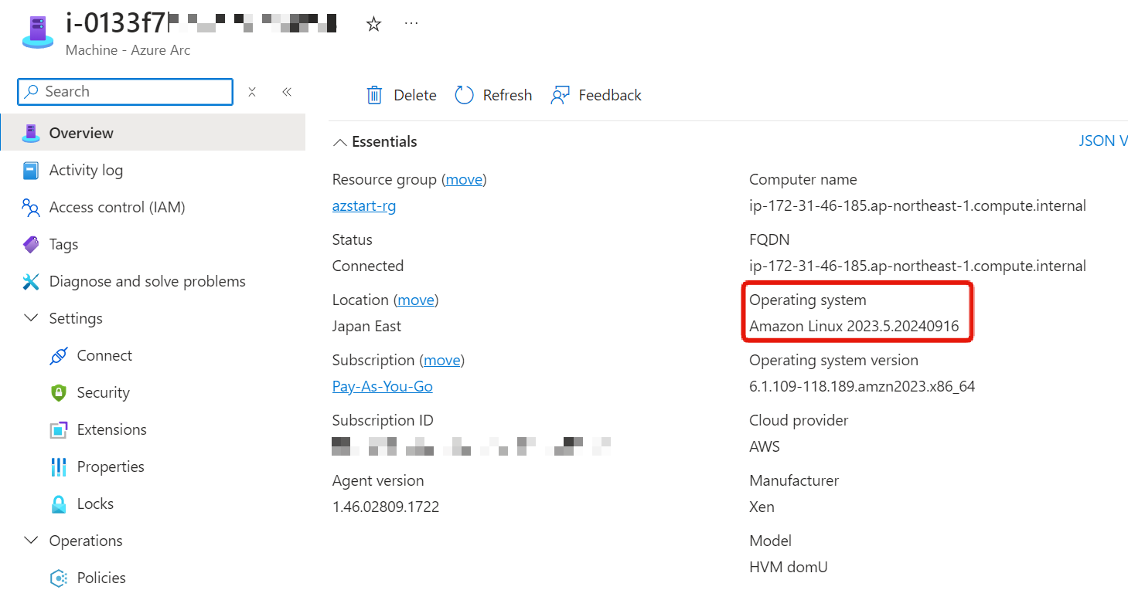This screenshot has width=1128, height=590.
Task: Pin resource with the favorite star icon
Action: pos(373,24)
